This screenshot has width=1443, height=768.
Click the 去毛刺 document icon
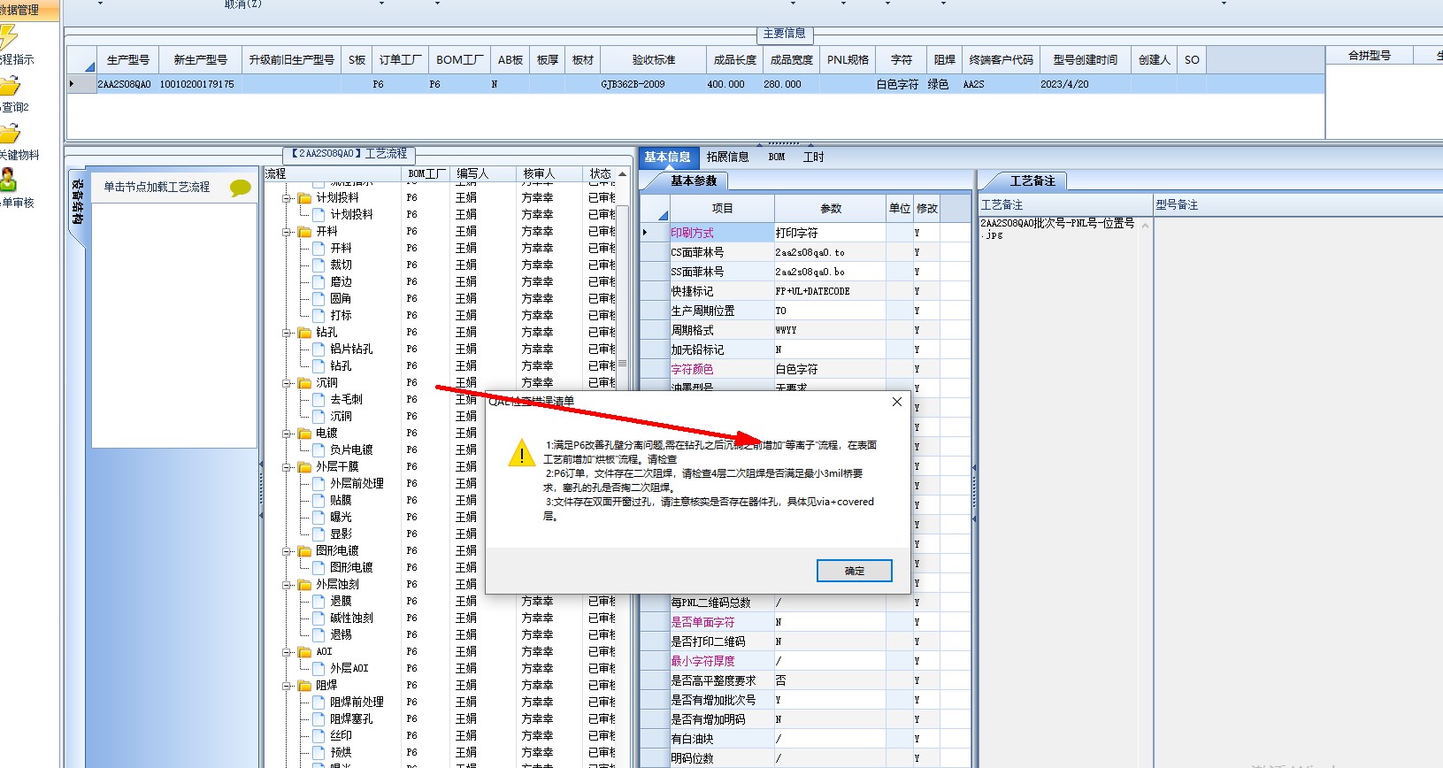tap(319, 400)
